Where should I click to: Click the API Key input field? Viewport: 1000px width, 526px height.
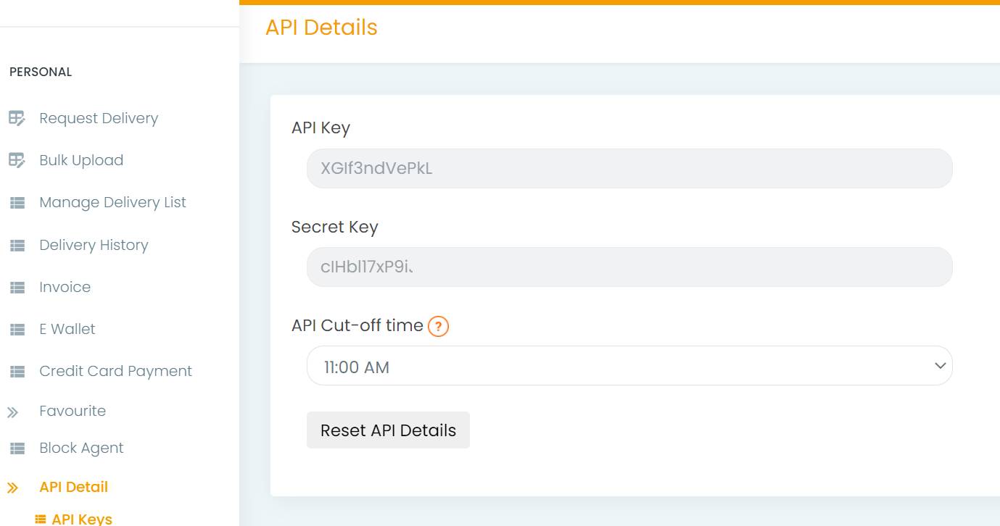point(629,168)
